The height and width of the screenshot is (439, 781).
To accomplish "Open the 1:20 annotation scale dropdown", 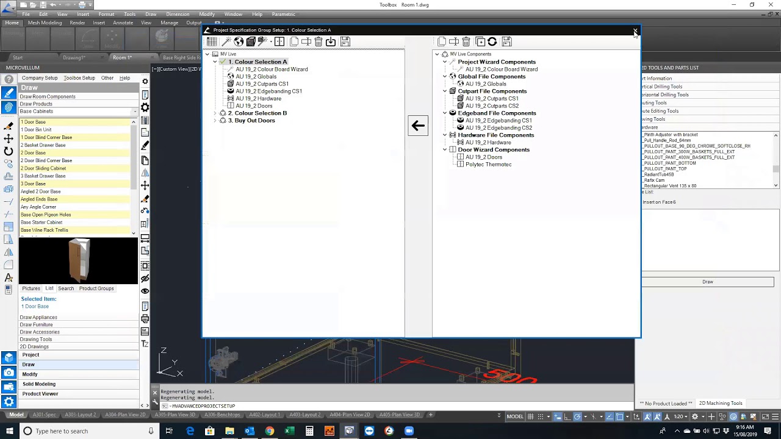I will point(680,416).
